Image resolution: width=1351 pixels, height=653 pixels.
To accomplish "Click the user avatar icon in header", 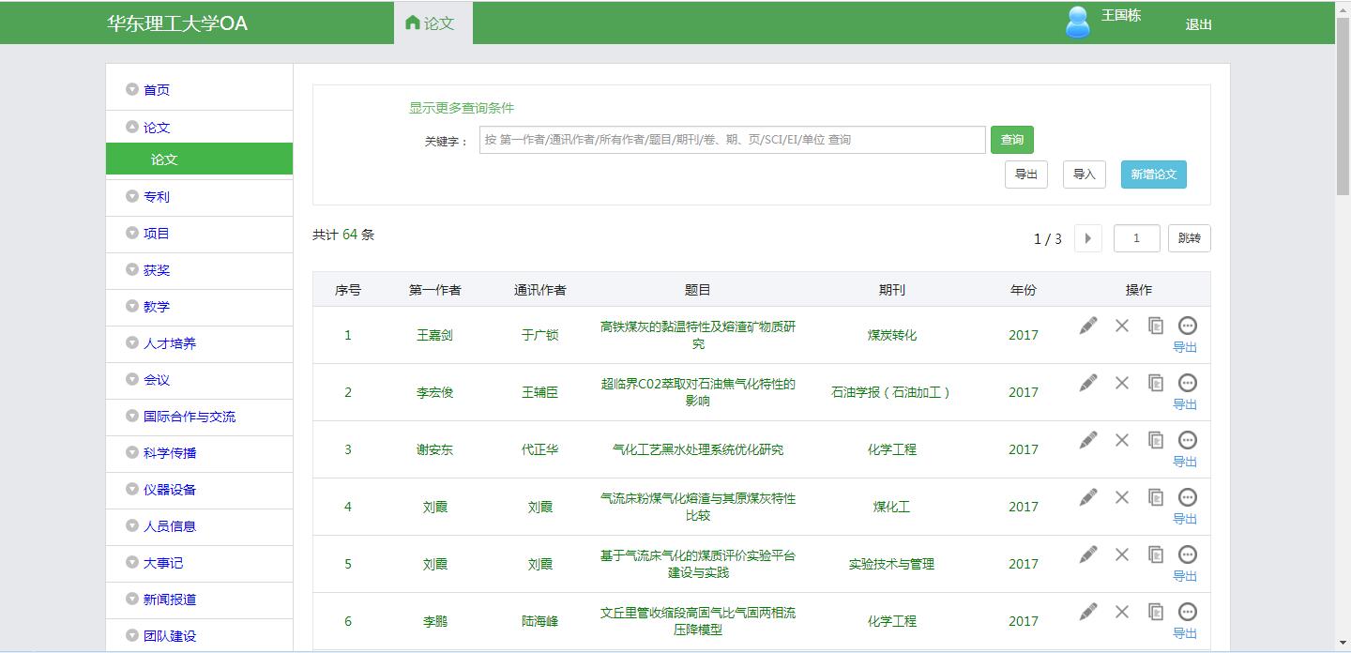I will (x=1078, y=23).
